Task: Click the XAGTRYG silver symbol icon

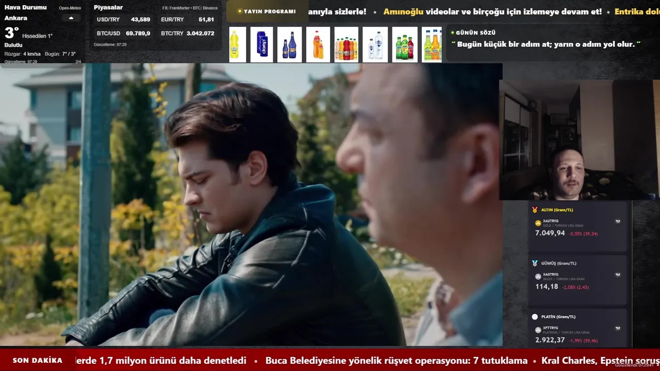Action: 538,276
